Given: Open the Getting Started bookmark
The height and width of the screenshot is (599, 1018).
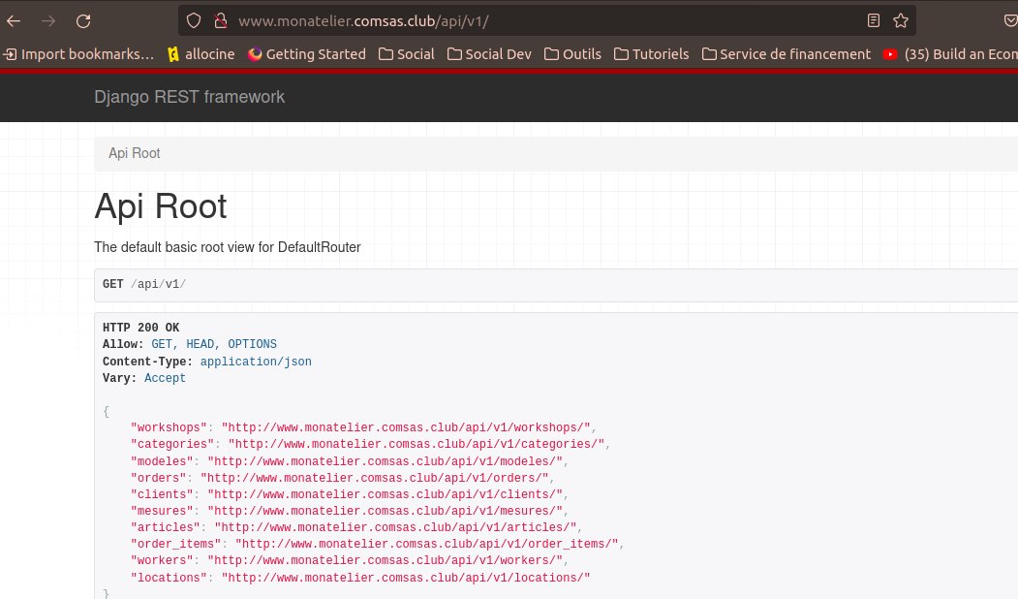Looking at the screenshot, I should [x=306, y=54].
